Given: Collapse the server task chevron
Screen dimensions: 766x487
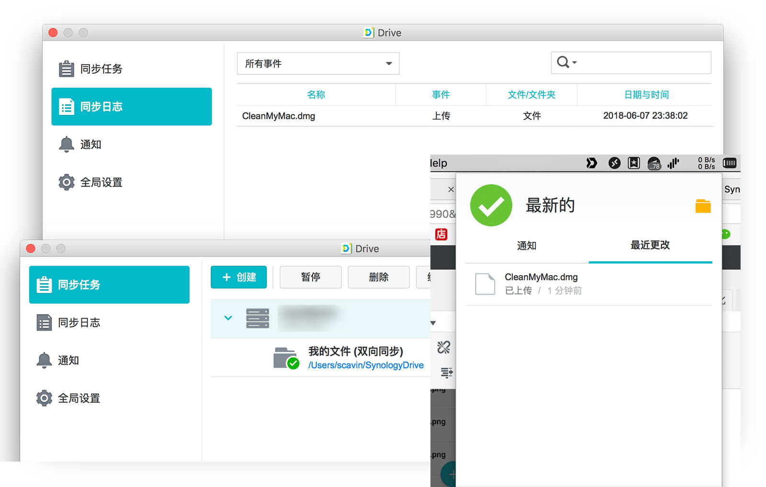Looking at the screenshot, I should click(x=228, y=318).
